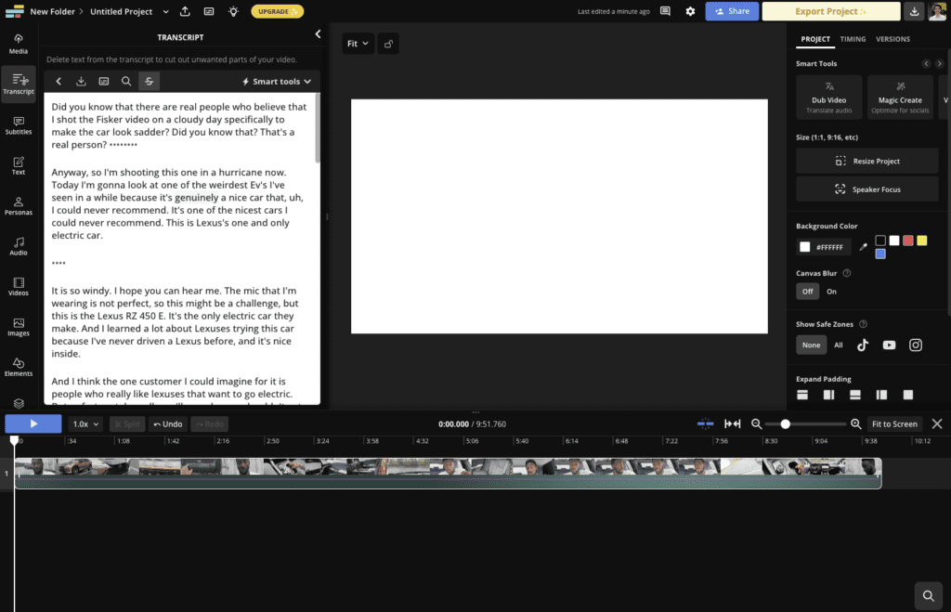
Task: Click the transcript subtitles icon
Action: pyautogui.click(x=104, y=82)
